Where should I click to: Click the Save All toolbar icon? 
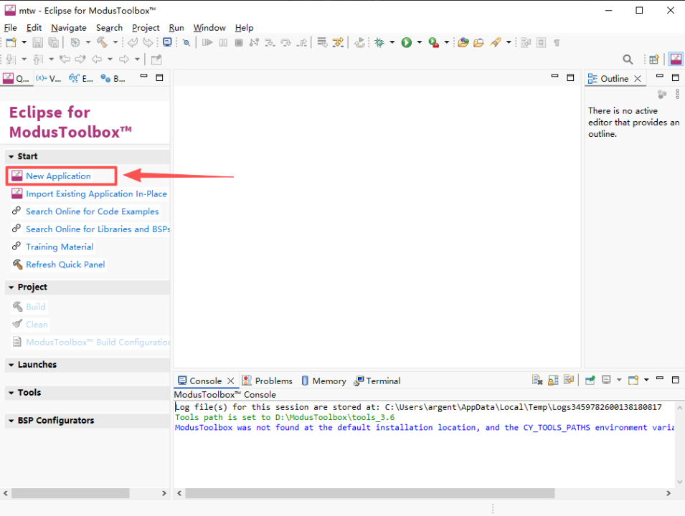[53, 42]
